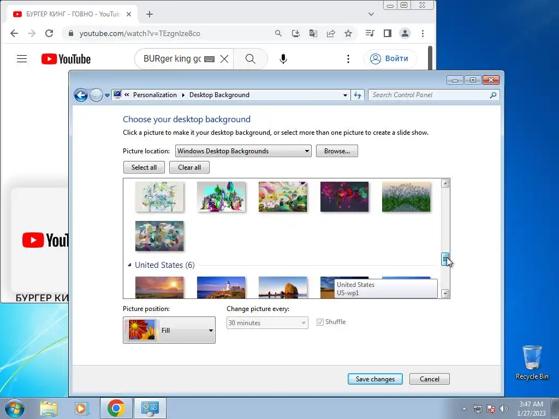Image resolution: width=559 pixels, height=419 pixels.
Task: Click the YouTube logo
Action: (x=66, y=59)
